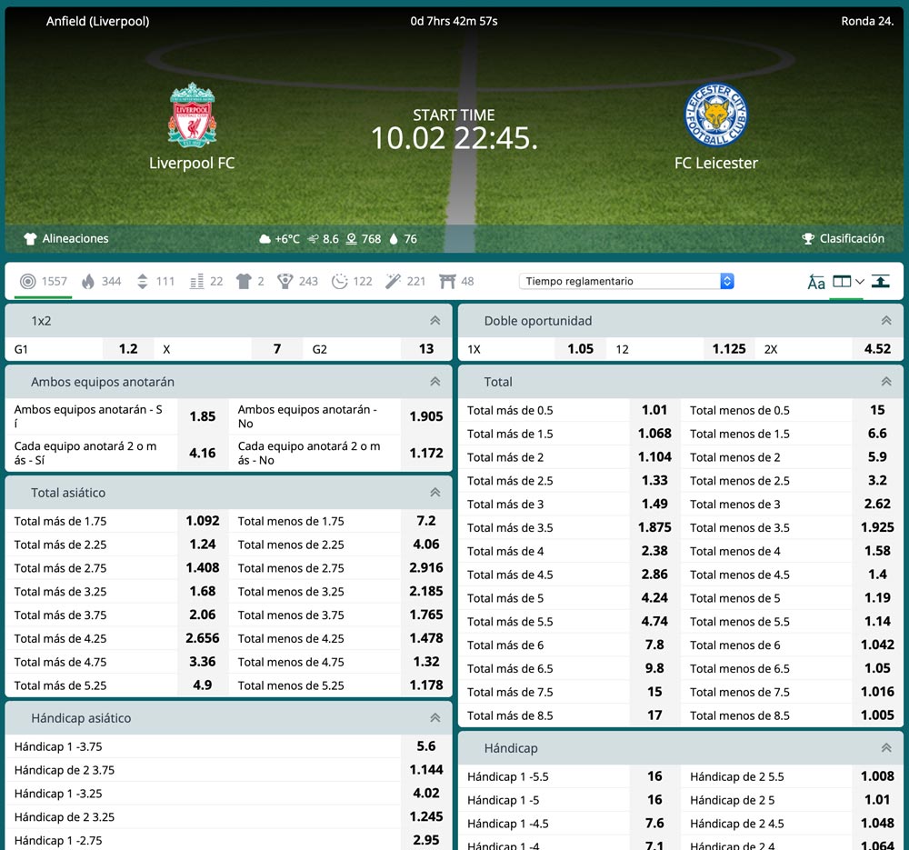Click the Liverpool FC crest
The image size is (909, 850).
click(x=192, y=115)
